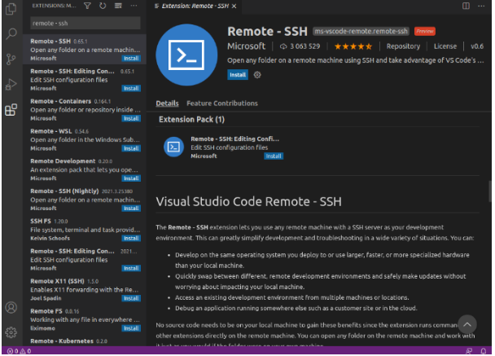The width and height of the screenshot is (495, 356).
Task: Open the Explorer view in activity bar
Action: point(11,10)
